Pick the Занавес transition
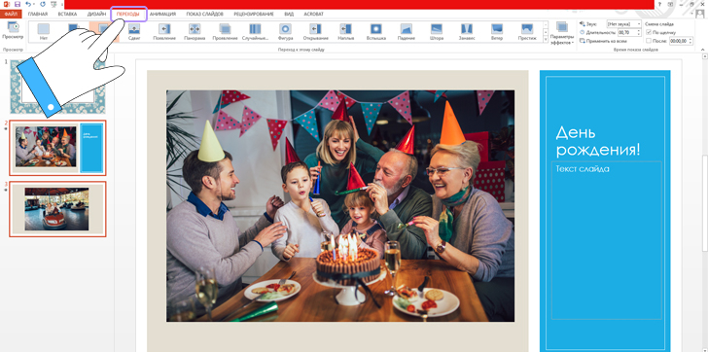 [x=467, y=32]
